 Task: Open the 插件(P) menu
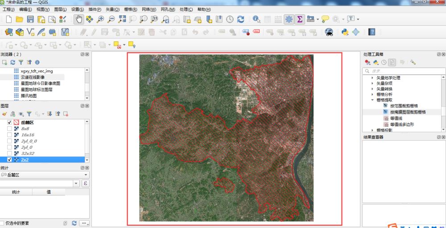[x=95, y=9]
